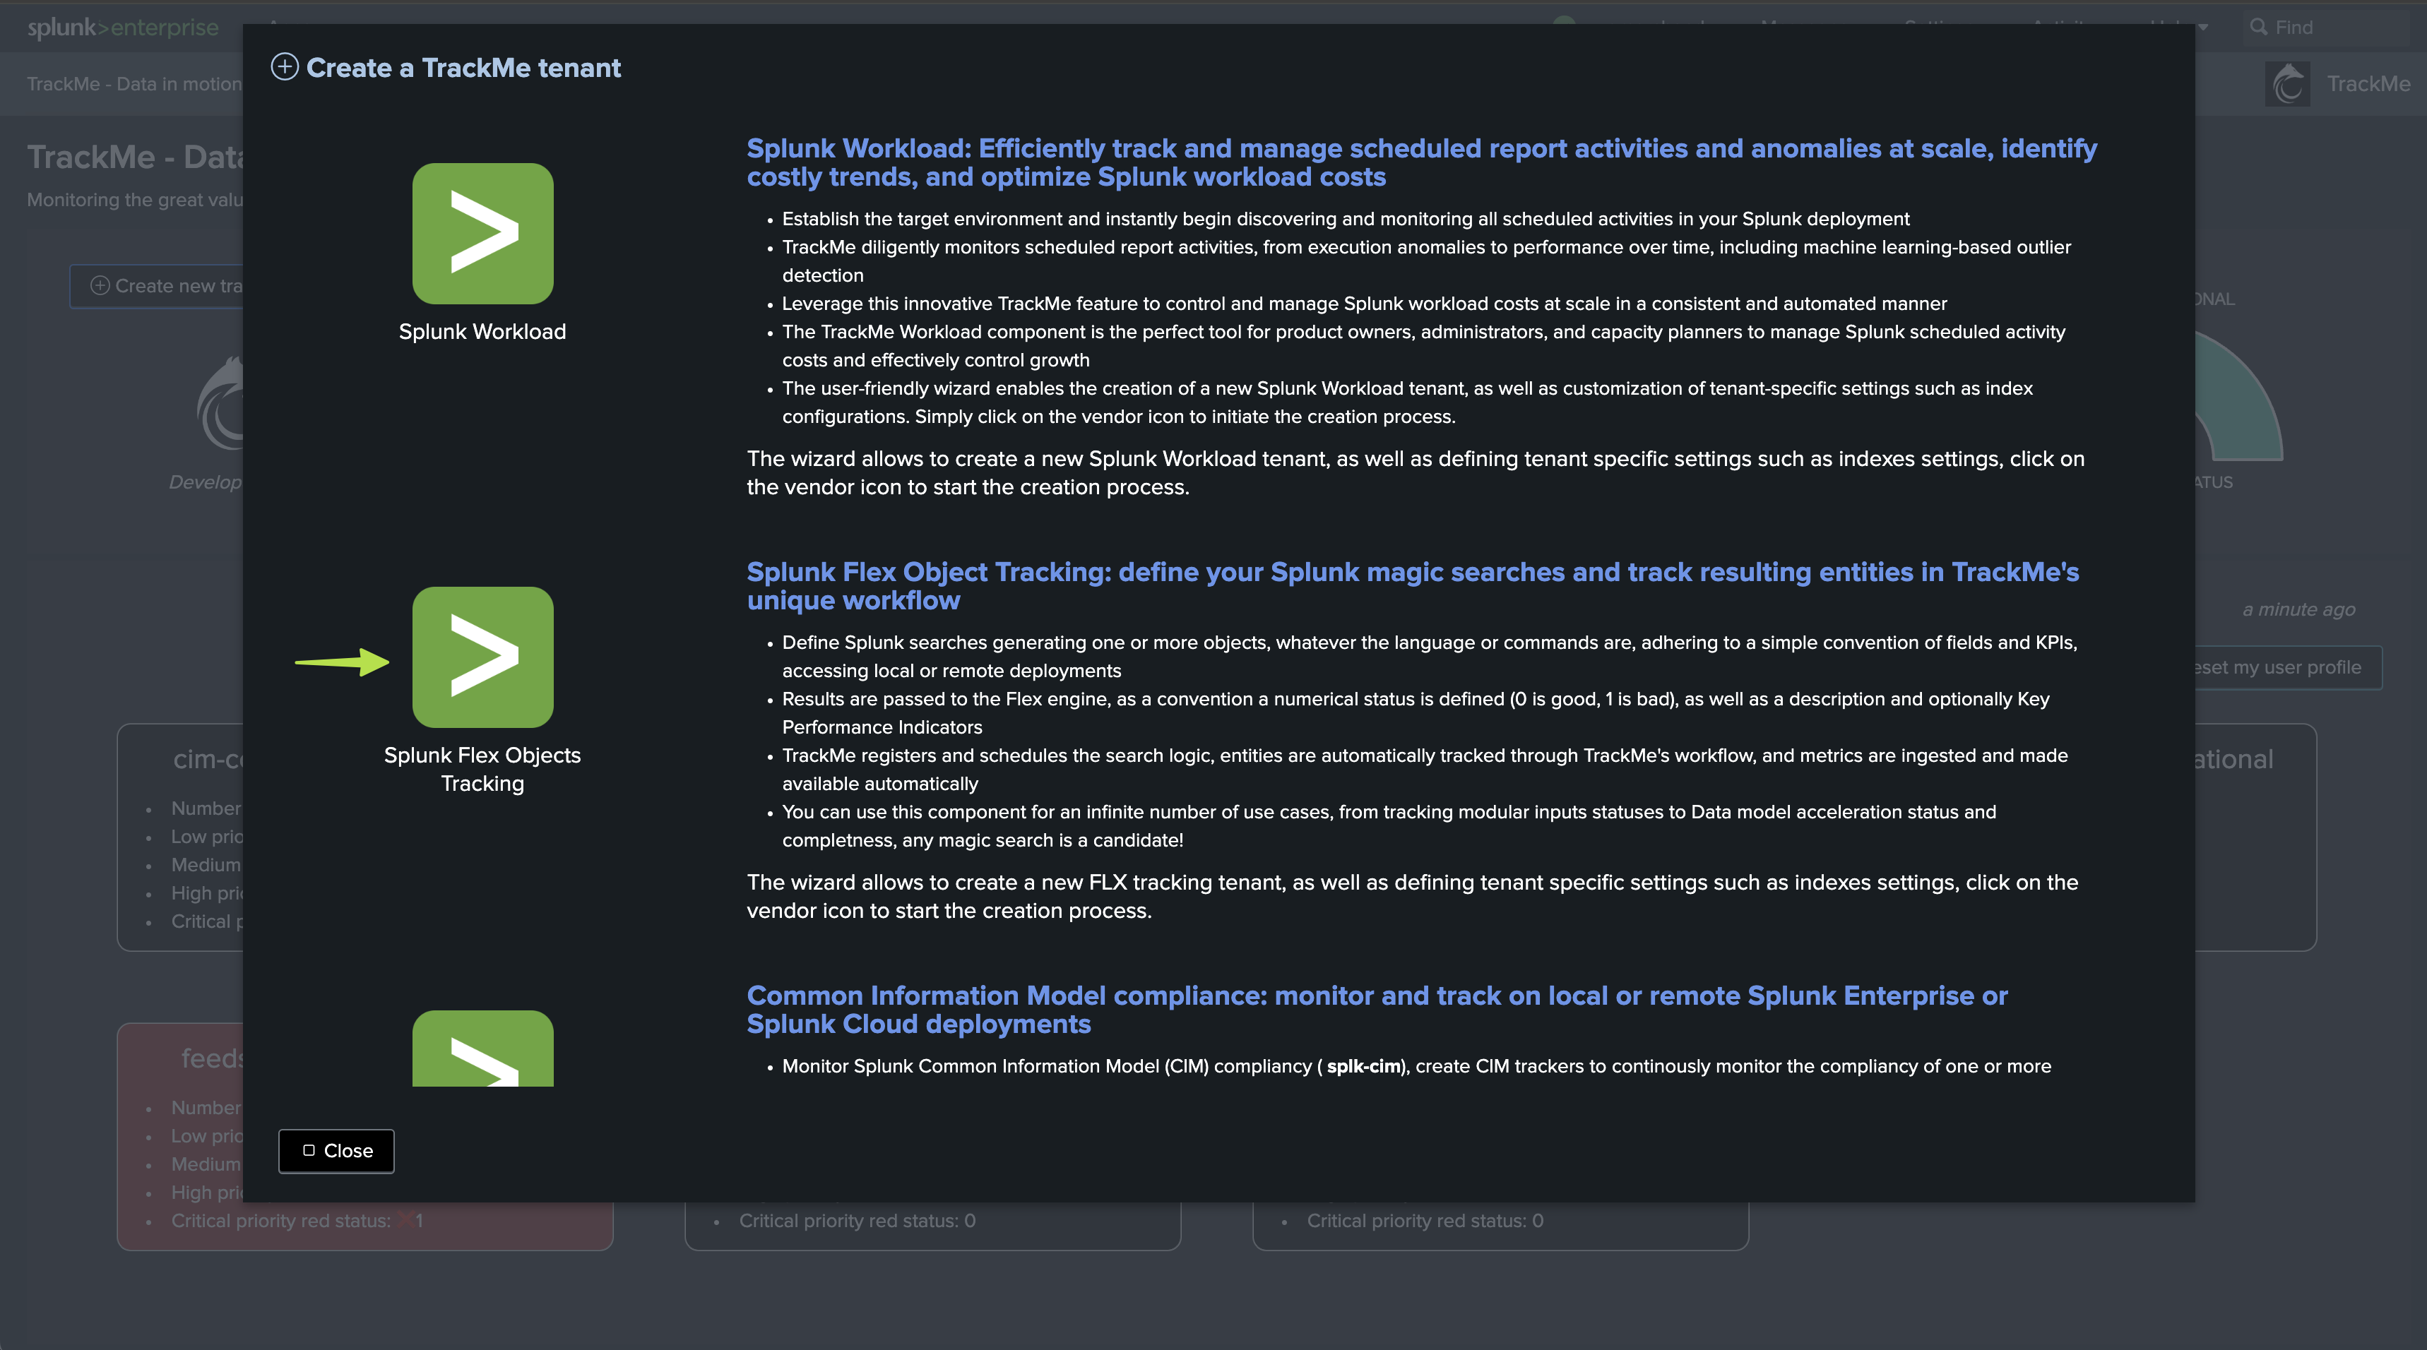Image resolution: width=2427 pixels, height=1350 pixels.
Task: Click the Create new tenant button behind the dialog
Action: coord(156,285)
